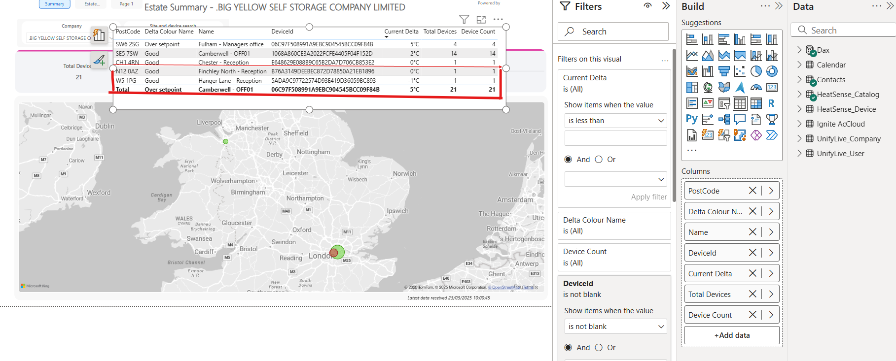Viewport: 896px width, 361px height.
Task: Choose the Q&A speech bubble visual
Action: [x=740, y=119]
